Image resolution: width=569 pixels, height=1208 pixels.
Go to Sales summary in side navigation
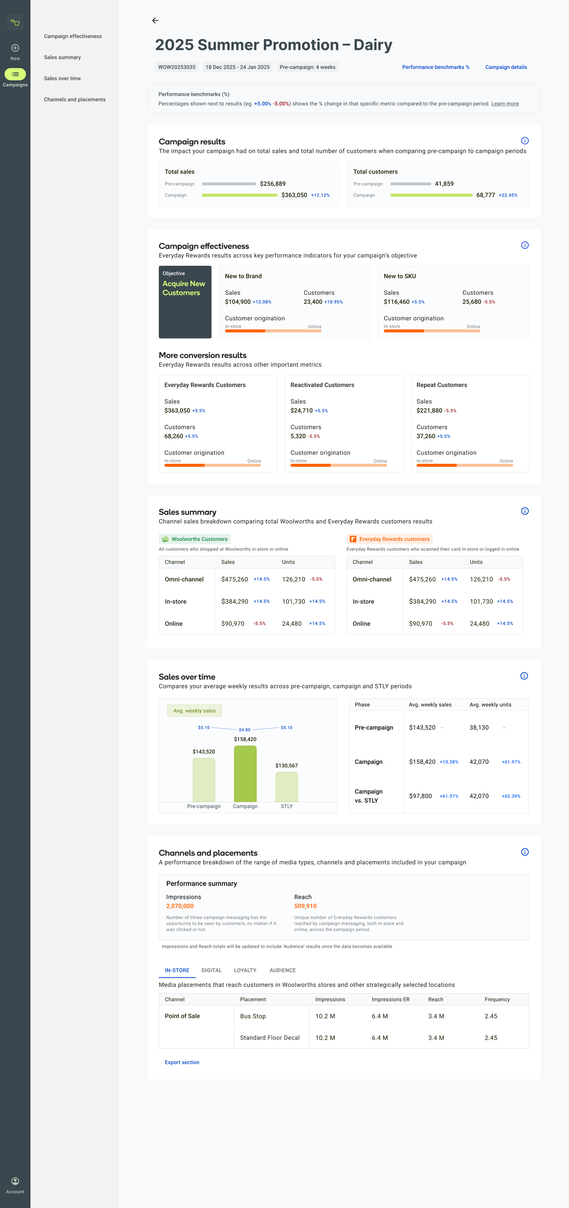(x=62, y=57)
